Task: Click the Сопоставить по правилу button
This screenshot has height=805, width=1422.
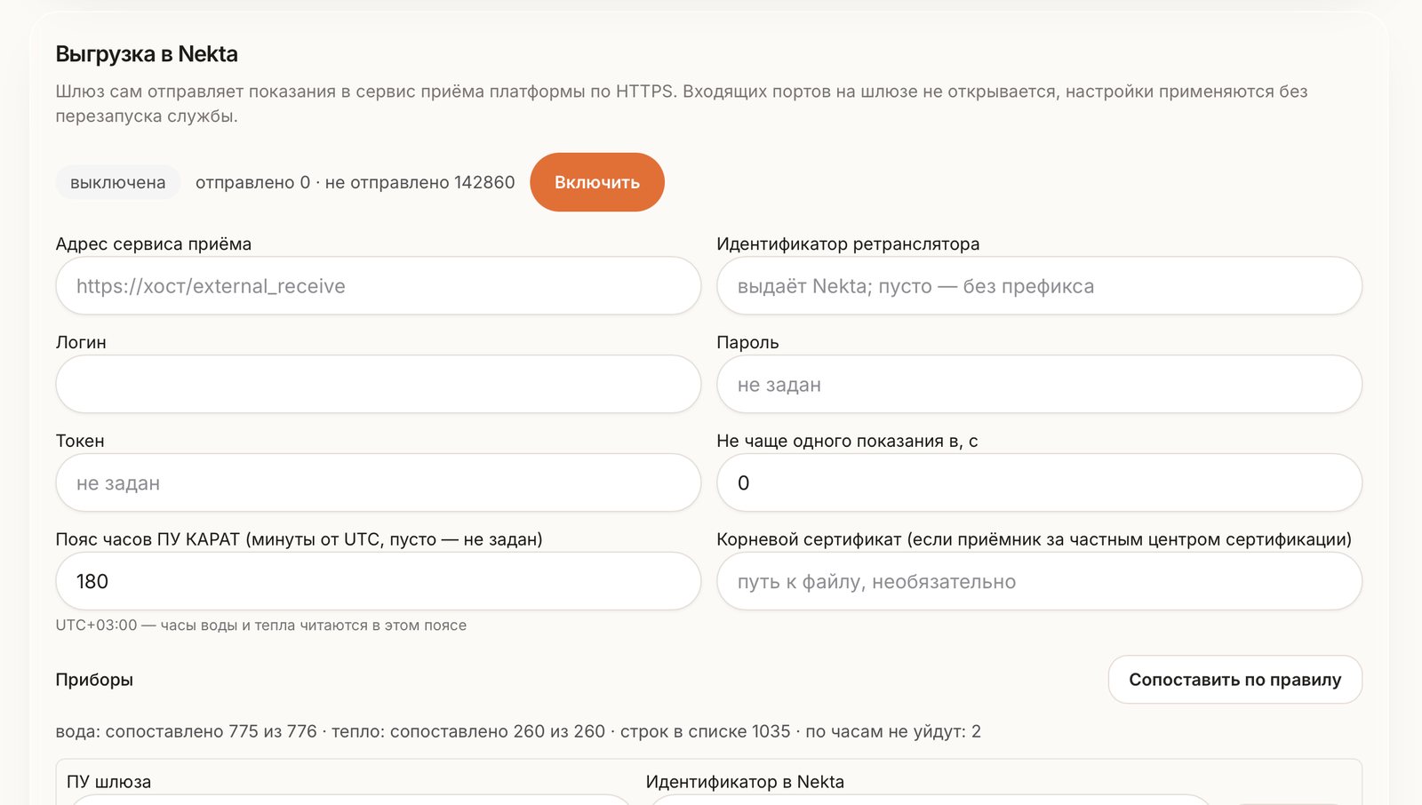Action: [x=1234, y=680]
